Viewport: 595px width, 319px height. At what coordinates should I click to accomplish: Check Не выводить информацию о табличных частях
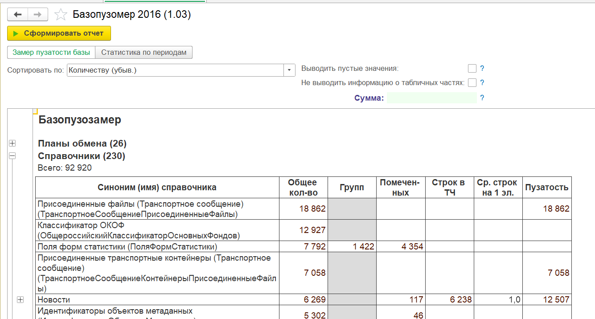click(x=471, y=82)
